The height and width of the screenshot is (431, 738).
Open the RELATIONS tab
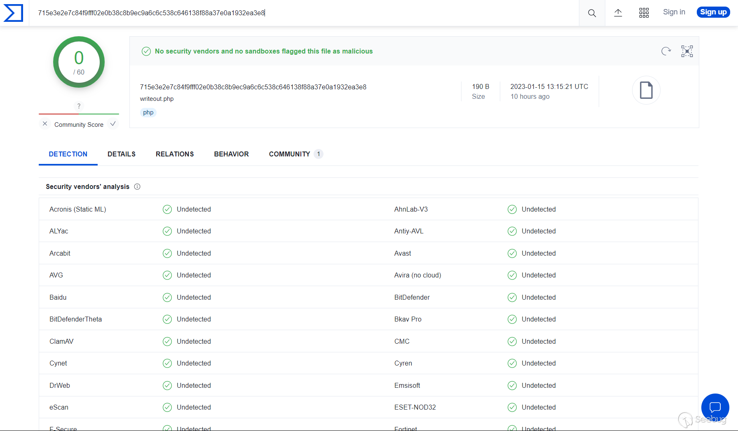174,154
